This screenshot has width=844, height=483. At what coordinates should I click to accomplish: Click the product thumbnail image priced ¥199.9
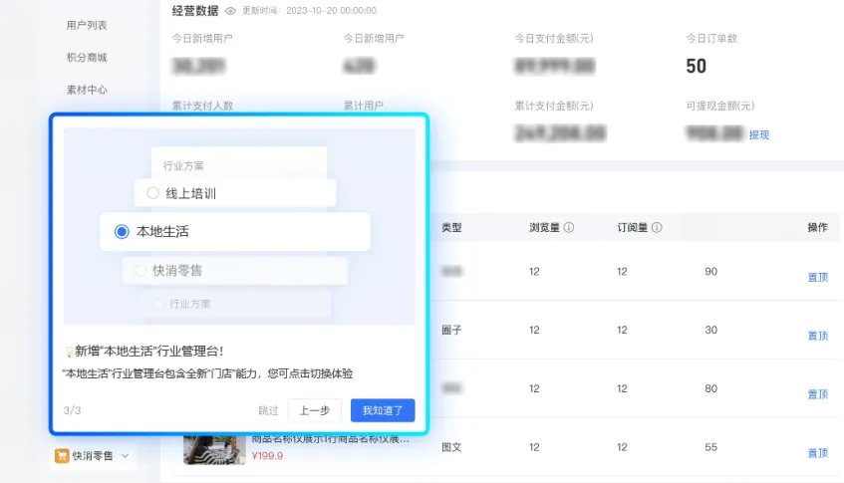[x=214, y=450]
